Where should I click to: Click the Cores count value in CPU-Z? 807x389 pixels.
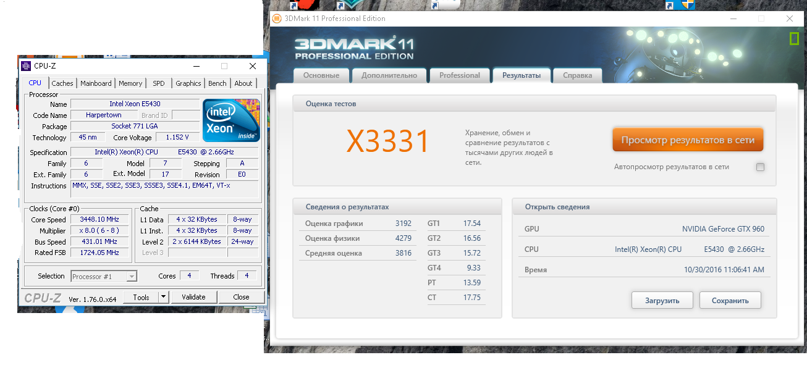click(189, 276)
